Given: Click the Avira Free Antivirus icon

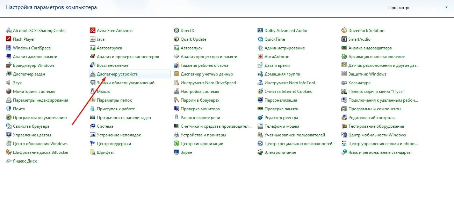Looking at the screenshot, I should pos(93,31).
